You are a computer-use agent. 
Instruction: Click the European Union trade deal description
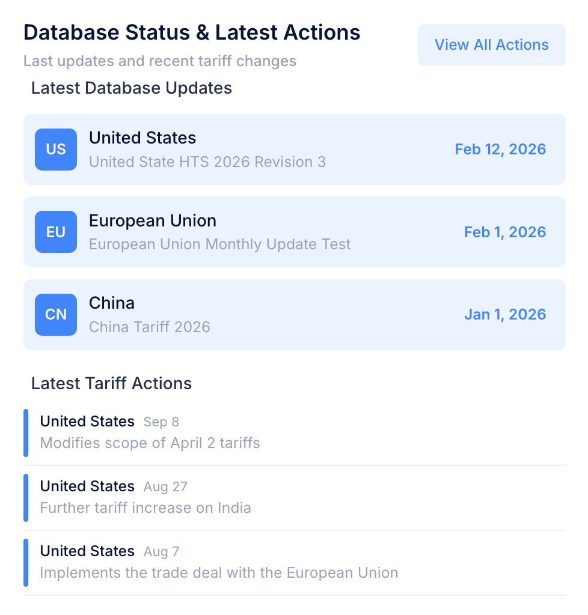(x=219, y=573)
